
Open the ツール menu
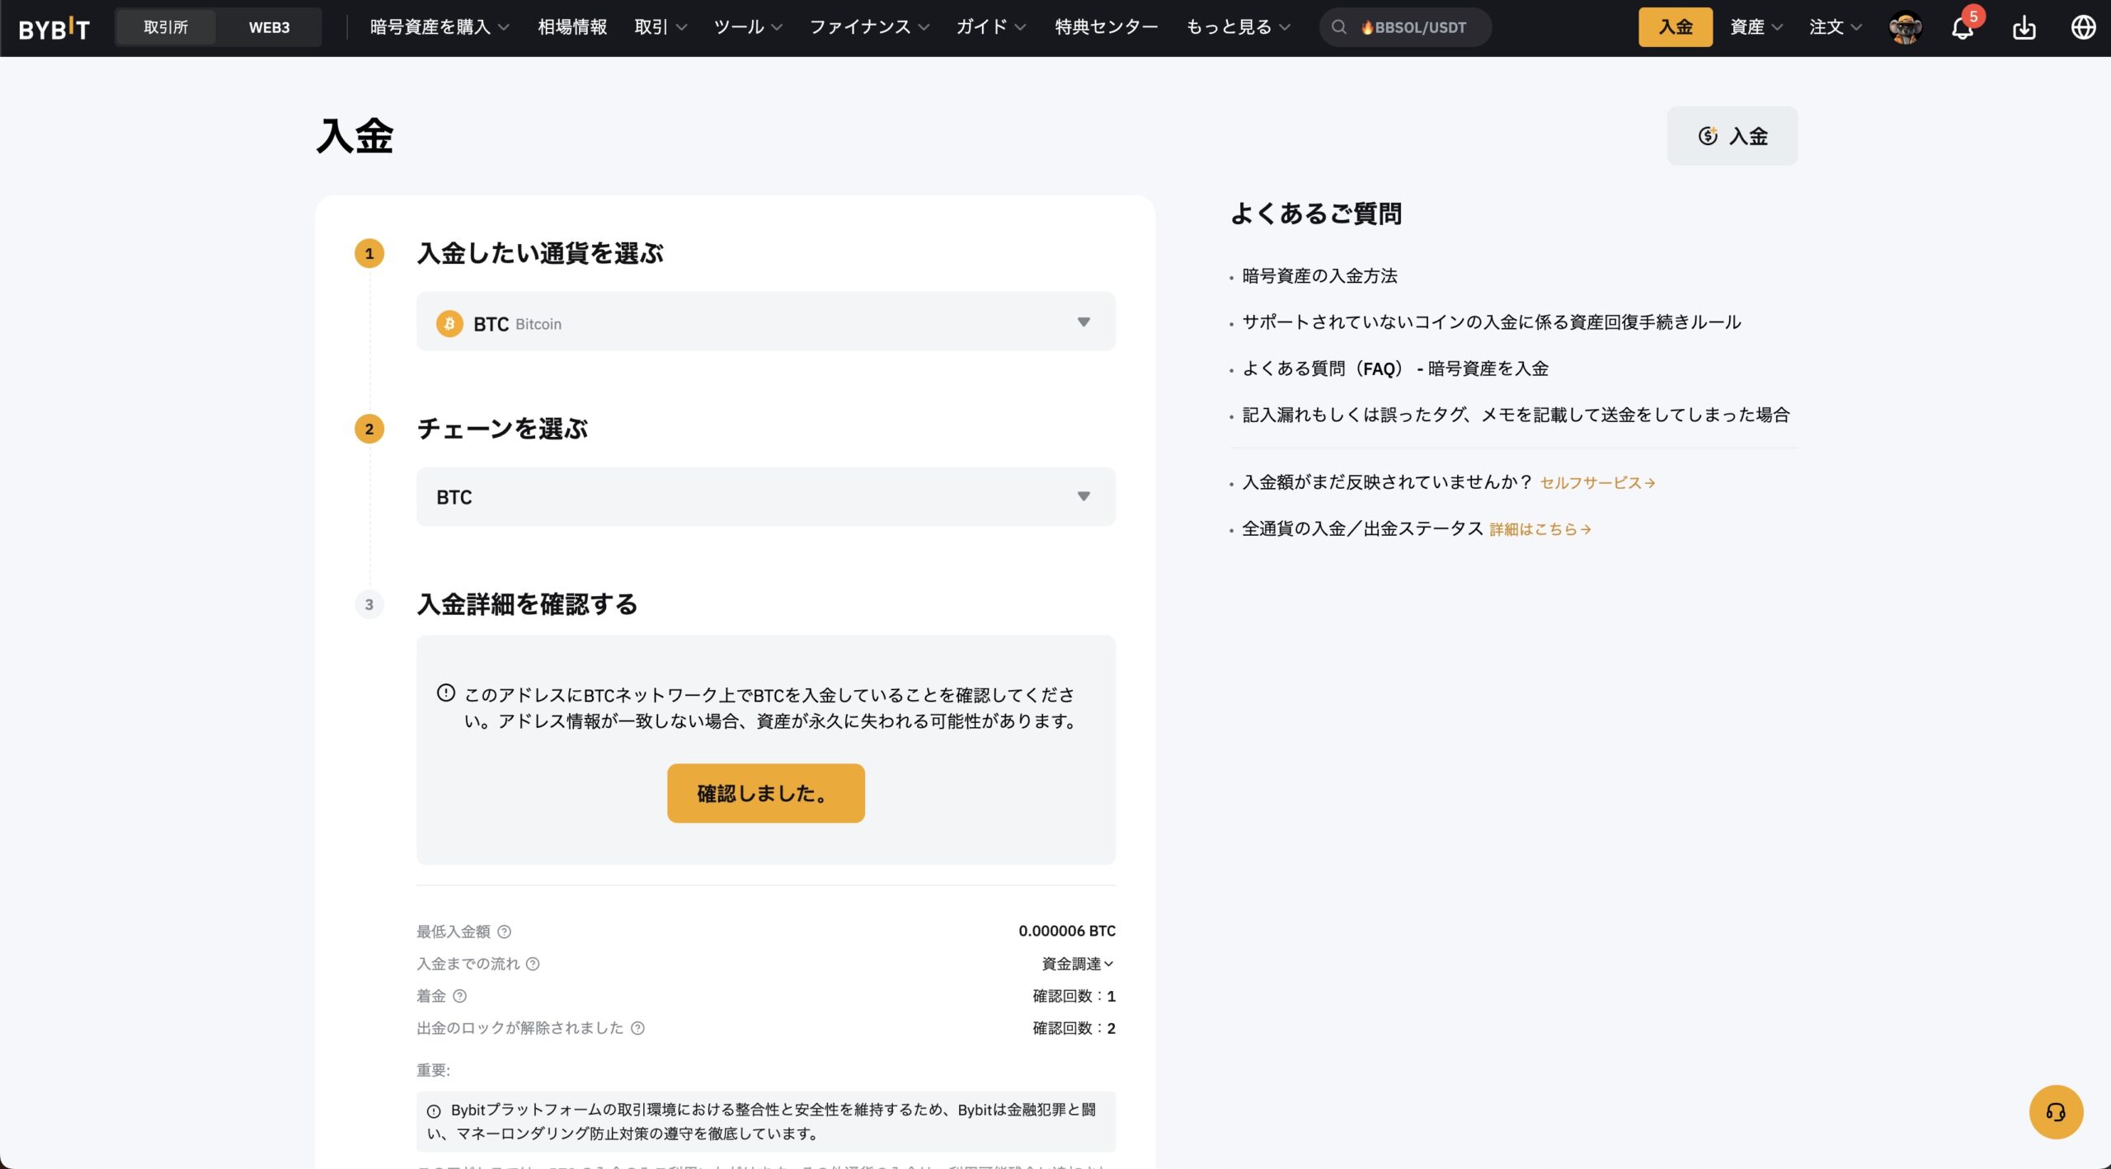click(739, 27)
